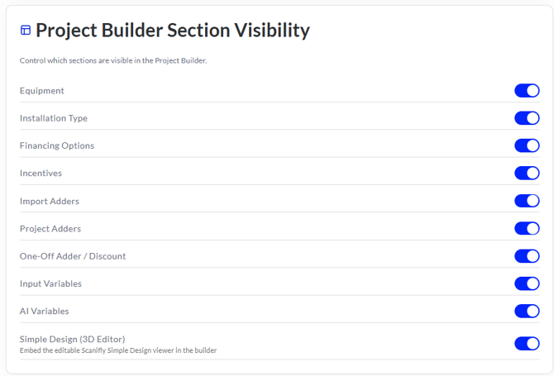Toggle Import Adders section visibility switch
554x376 pixels.
(527, 201)
